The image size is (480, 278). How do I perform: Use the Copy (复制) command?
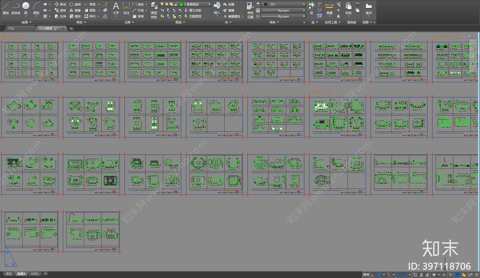tap(60, 10)
